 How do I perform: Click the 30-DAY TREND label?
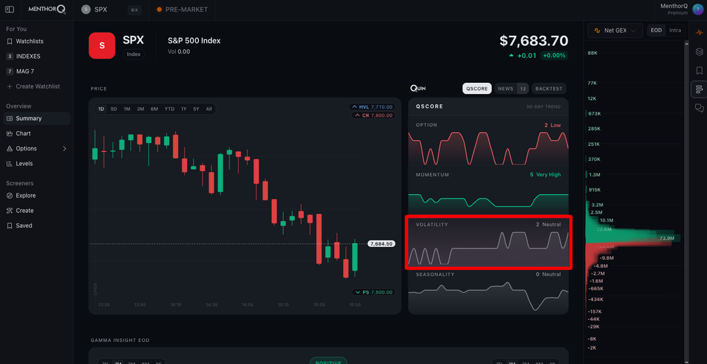[543, 107]
